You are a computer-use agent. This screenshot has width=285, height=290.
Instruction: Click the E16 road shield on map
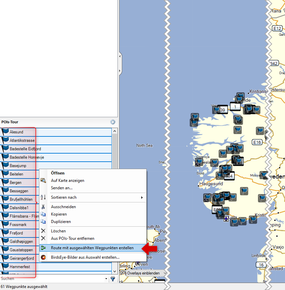pos(257,142)
